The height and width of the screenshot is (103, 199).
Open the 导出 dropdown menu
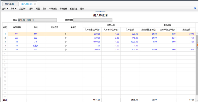[13, 9]
